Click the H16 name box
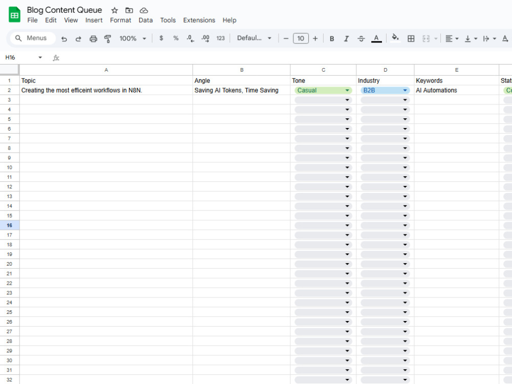The height and width of the screenshot is (384, 512). pos(19,57)
